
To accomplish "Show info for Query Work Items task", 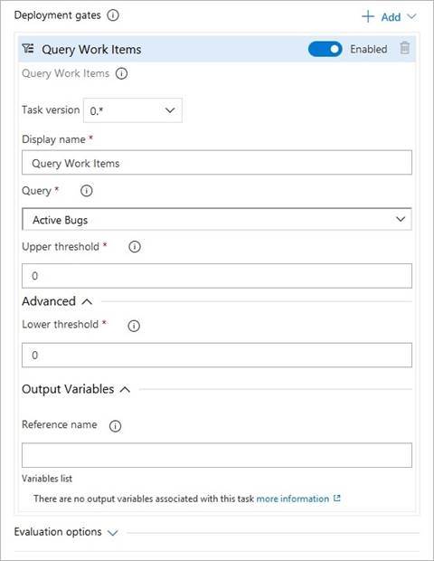I will [x=121, y=73].
